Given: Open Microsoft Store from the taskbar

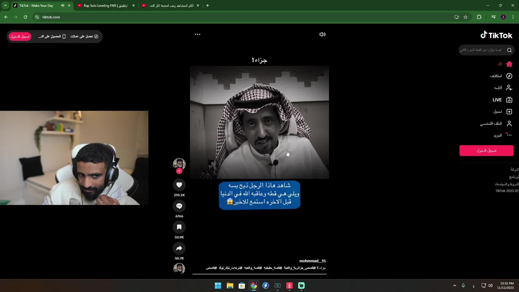Looking at the screenshot, I should (x=242, y=286).
